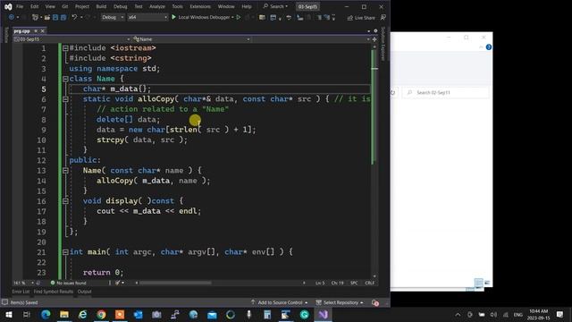Screen dimensions: 572x322
Task: Open the 161 % zoom level dropdown
Action: point(23,283)
